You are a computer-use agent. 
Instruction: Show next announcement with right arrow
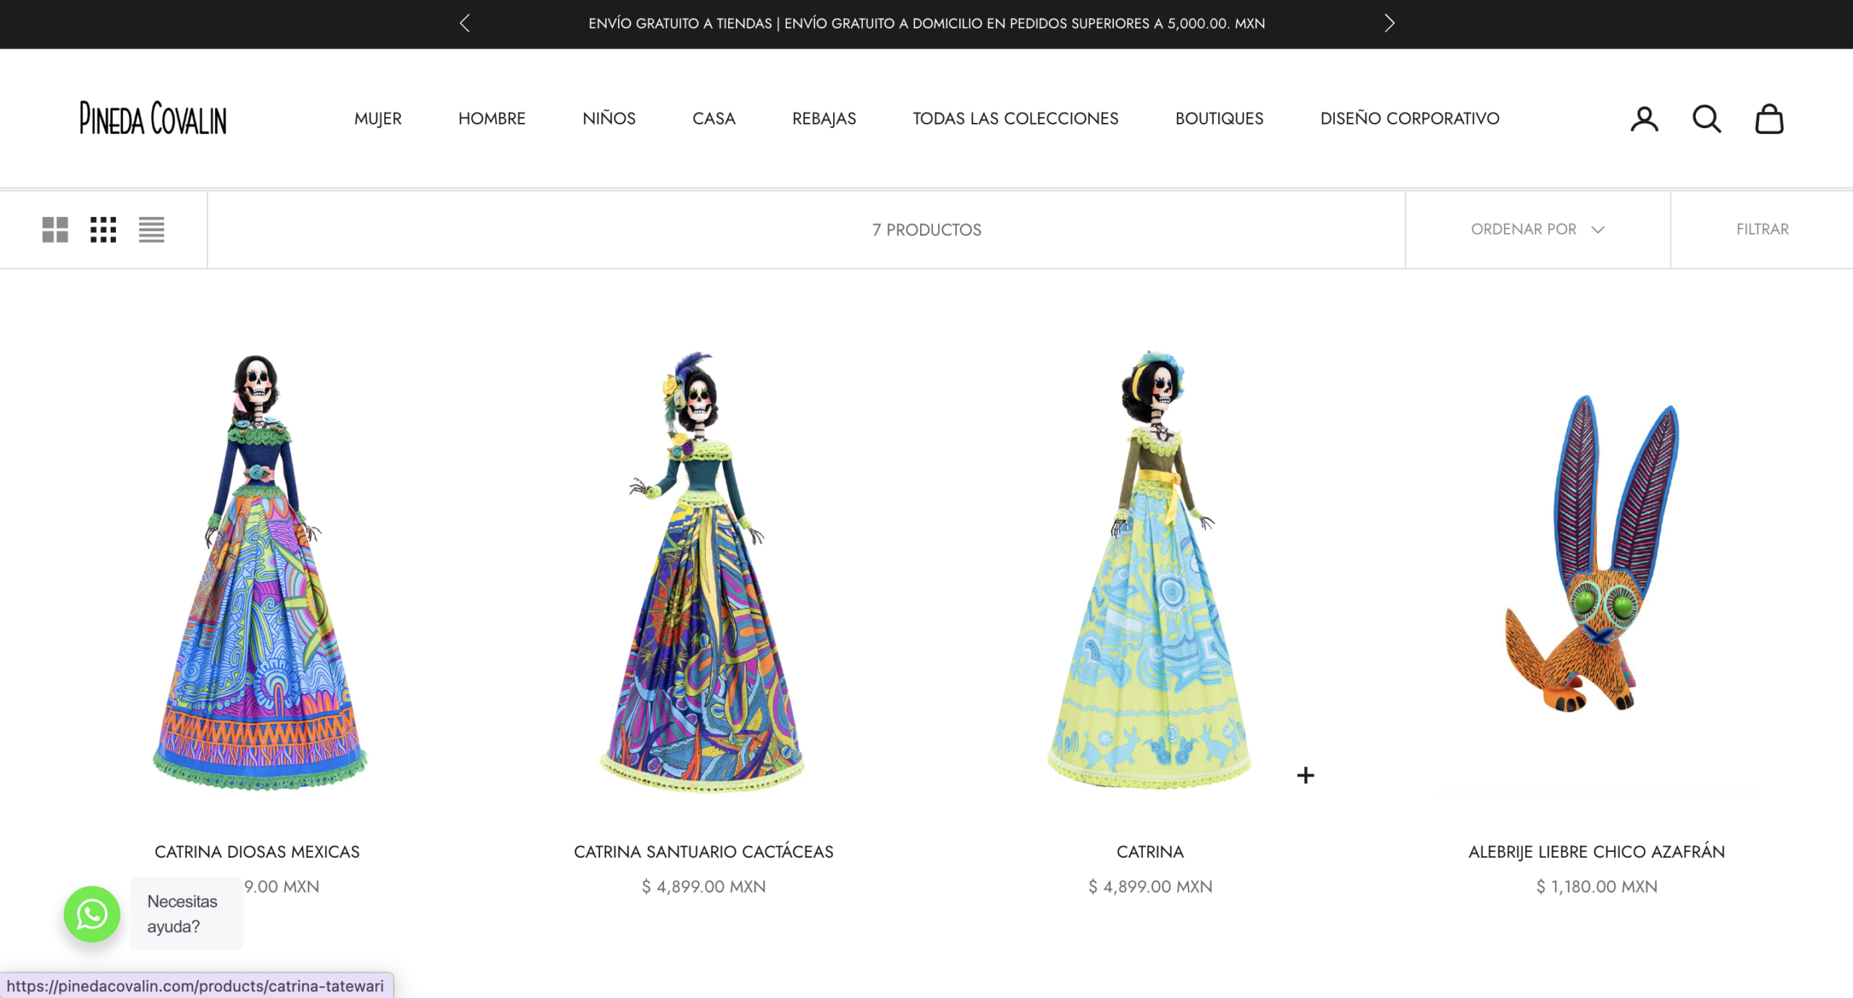click(x=1388, y=23)
